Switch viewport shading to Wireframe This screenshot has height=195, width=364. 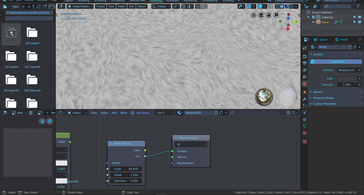277,6
